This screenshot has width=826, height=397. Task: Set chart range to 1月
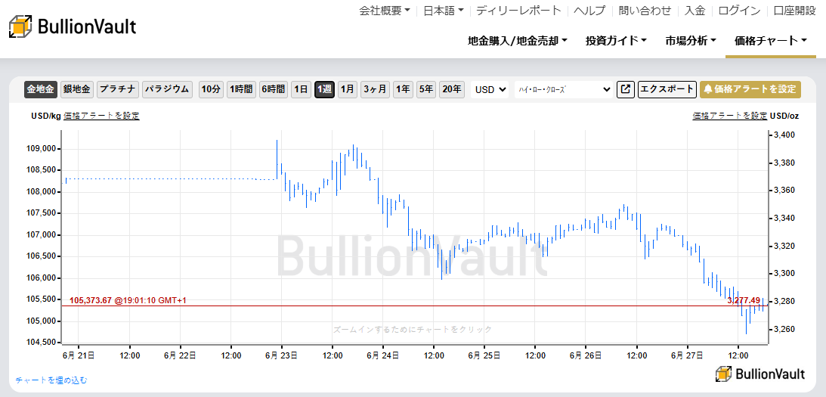coord(347,89)
